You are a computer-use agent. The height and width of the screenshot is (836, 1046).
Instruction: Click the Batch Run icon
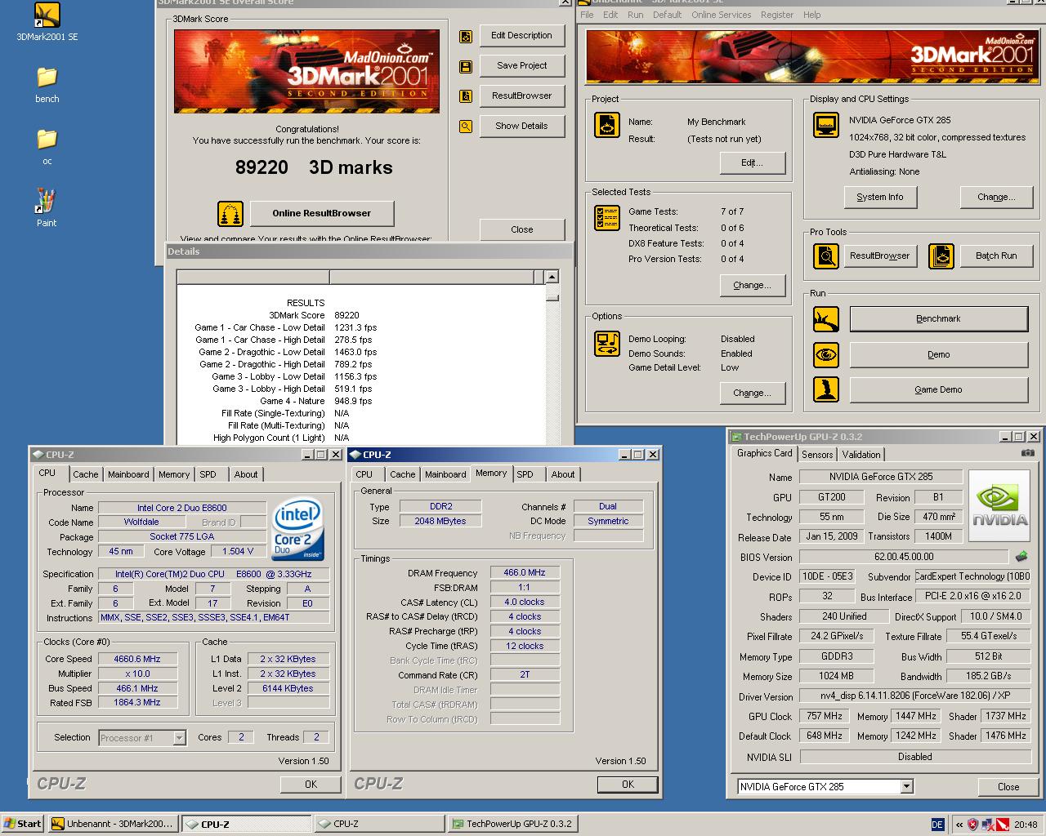coord(941,256)
